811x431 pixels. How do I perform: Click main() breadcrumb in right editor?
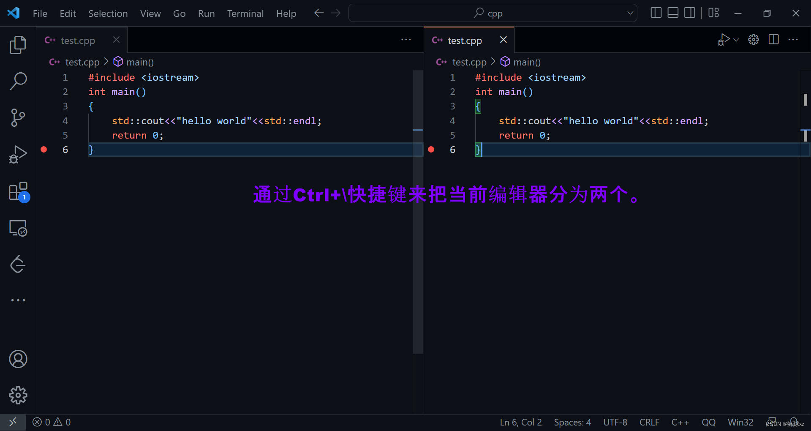[x=527, y=62]
